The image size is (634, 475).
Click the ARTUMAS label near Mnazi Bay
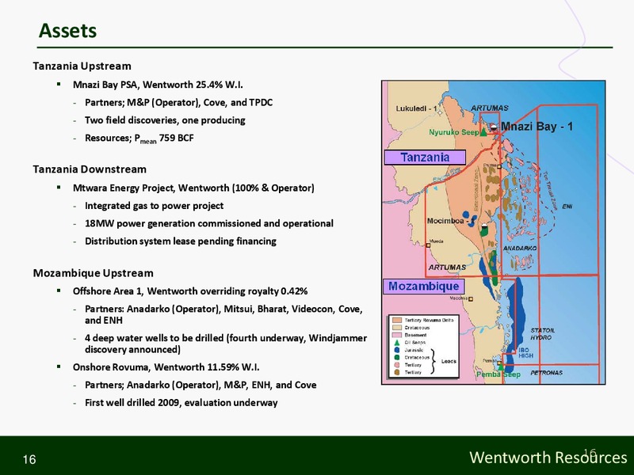click(489, 108)
